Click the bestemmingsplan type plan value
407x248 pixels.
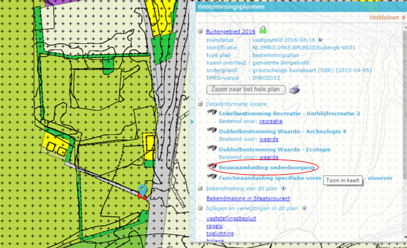[x=275, y=55]
